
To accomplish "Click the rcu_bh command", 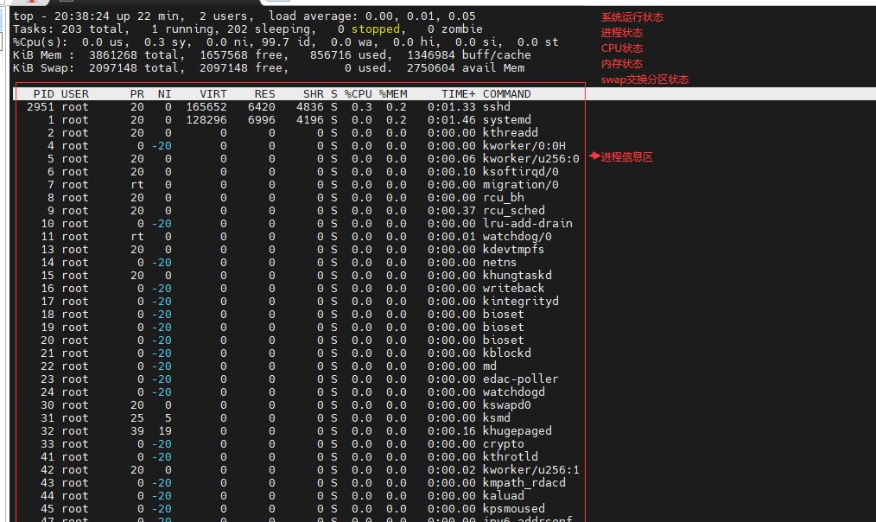I will (x=504, y=197).
